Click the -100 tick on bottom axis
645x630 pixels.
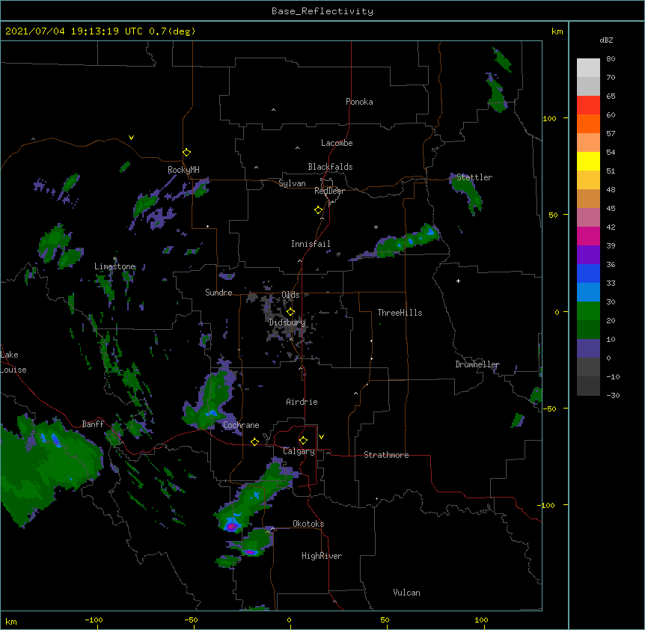click(94, 620)
